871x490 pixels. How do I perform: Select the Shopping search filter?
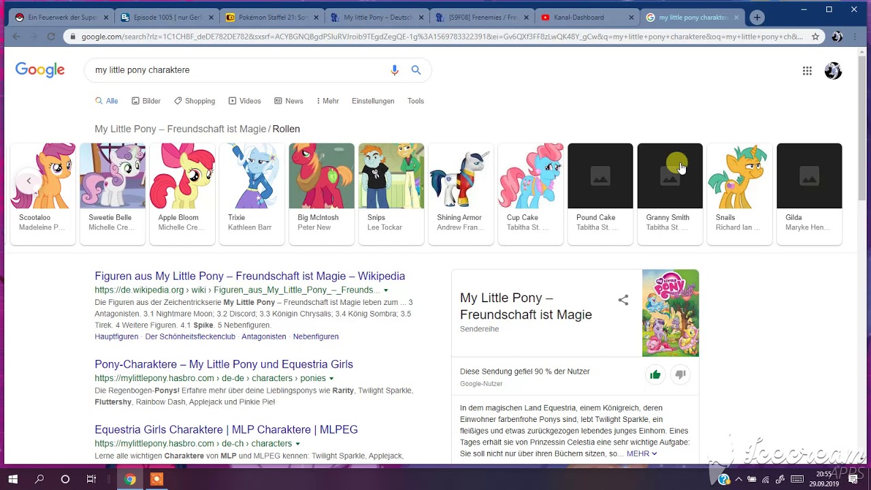point(195,101)
